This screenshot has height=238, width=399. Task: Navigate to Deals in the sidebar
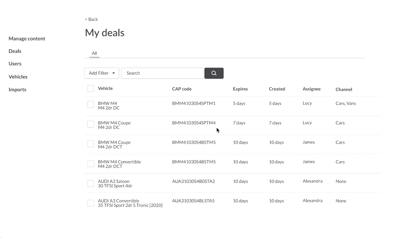15,51
